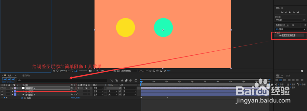Click layer 3 label color swatch
Viewport: 307px width, 111px height.
click(x=15, y=94)
